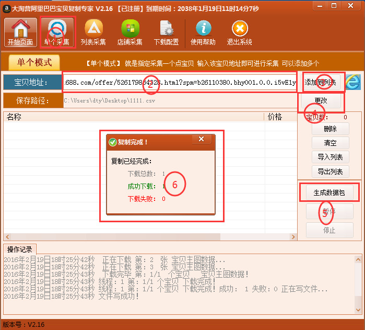Click the 版本号：V2.16 status text
This screenshot has height=330, width=365.
point(23,324)
